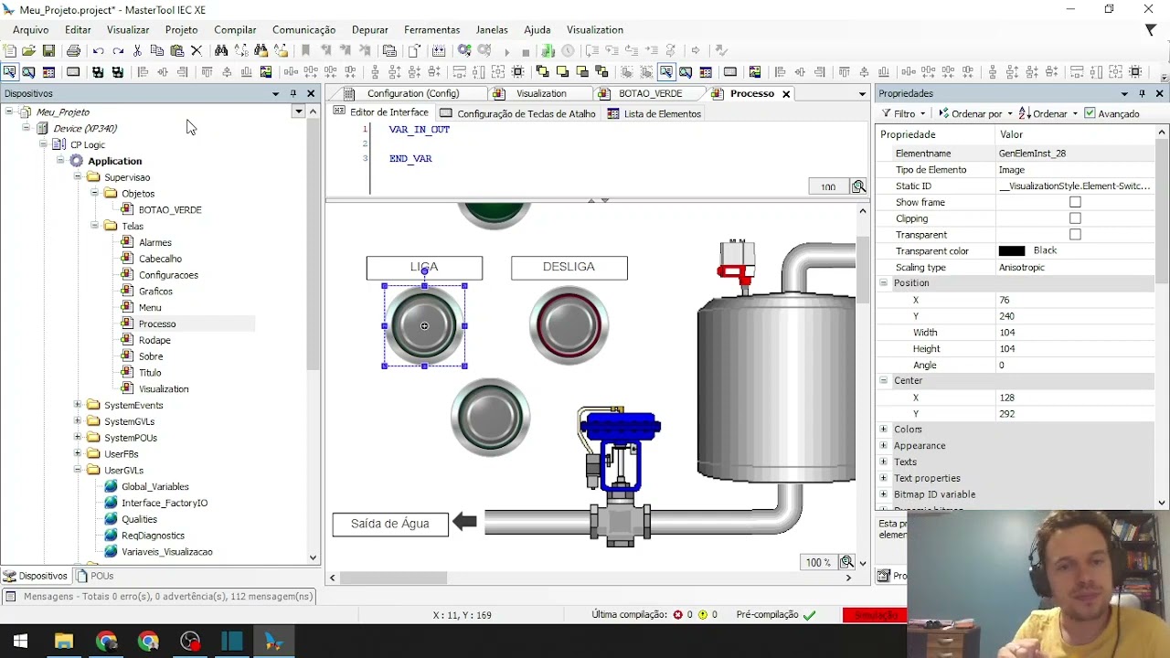Click the first Chrome icon in the taskbar
Image resolution: width=1170 pixels, height=658 pixels.
pyautogui.click(x=106, y=642)
